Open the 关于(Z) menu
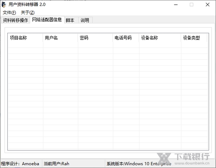The width and height of the screenshot is (216, 168). pos(28,13)
